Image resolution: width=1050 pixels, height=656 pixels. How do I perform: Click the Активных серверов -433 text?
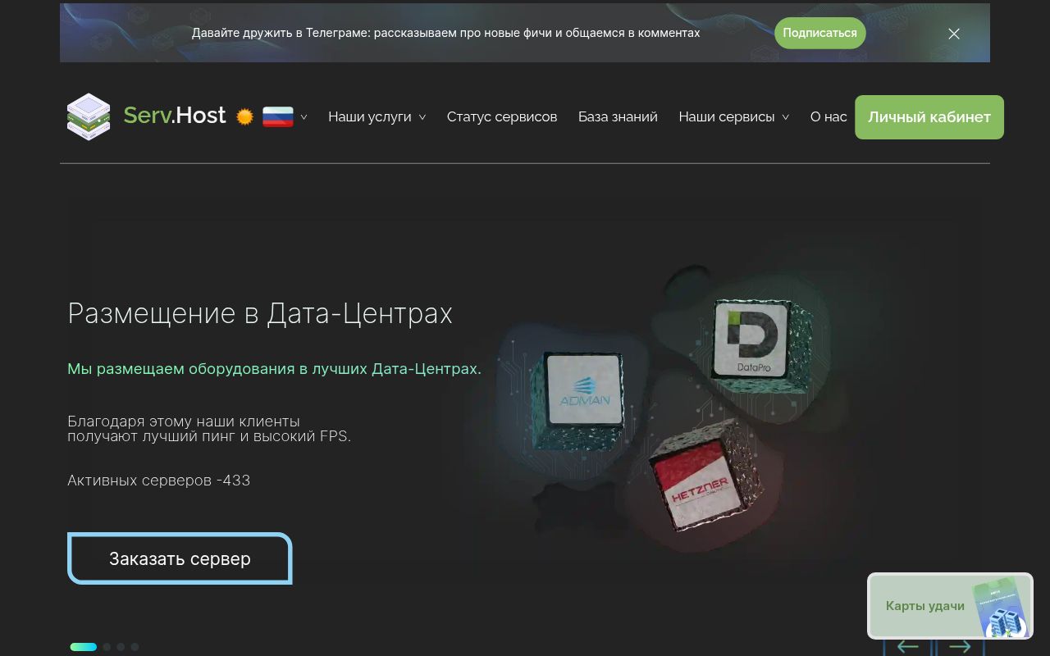coord(159,481)
